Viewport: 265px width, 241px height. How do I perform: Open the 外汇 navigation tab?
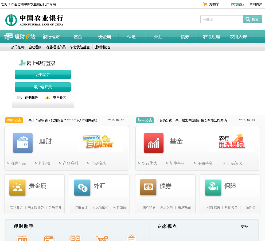(x=158, y=37)
